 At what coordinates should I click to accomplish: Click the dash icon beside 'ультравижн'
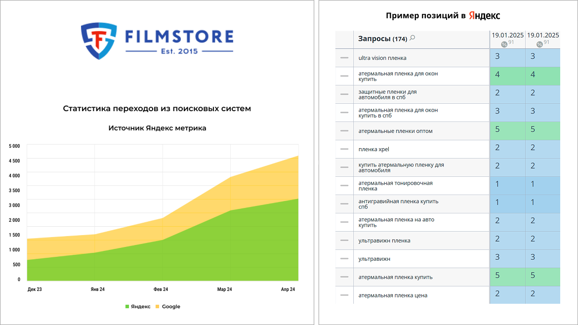pos(344,259)
